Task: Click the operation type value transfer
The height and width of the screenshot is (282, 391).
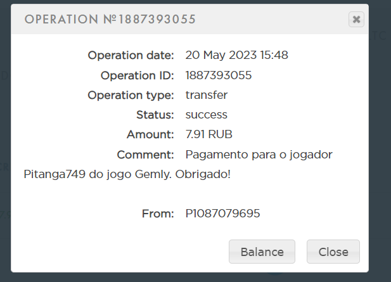Action: 206,95
